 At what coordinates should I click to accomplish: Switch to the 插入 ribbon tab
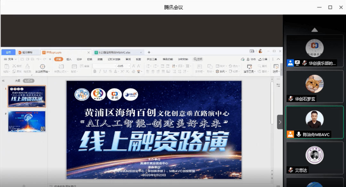(69, 59)
